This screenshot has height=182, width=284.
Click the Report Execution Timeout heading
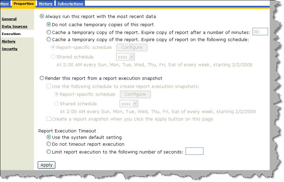[67, 131]
